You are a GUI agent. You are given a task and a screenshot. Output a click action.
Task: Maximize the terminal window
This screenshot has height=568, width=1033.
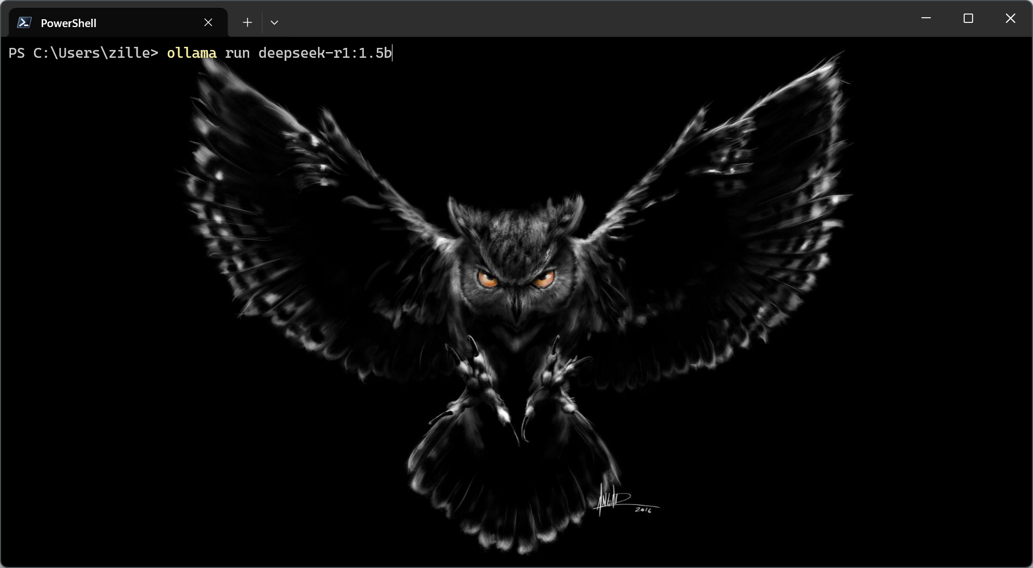pos(968,18)
